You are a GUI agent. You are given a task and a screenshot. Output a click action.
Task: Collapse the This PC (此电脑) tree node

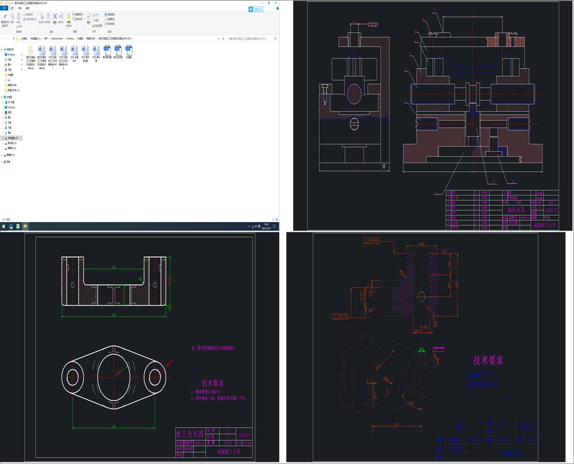[2, 97]
